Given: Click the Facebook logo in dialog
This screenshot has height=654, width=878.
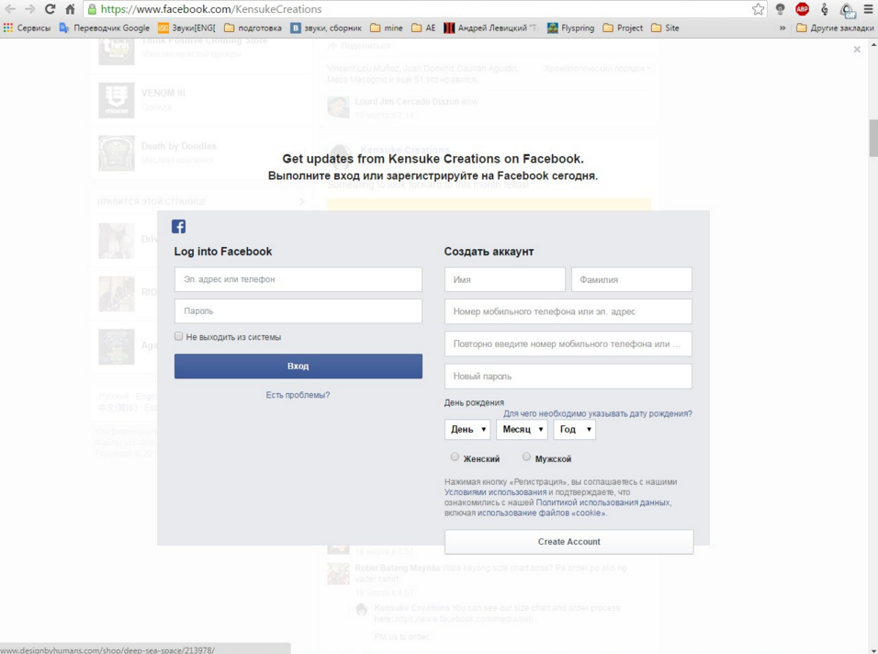Looking at the screenshot, I should pos(178,226).
